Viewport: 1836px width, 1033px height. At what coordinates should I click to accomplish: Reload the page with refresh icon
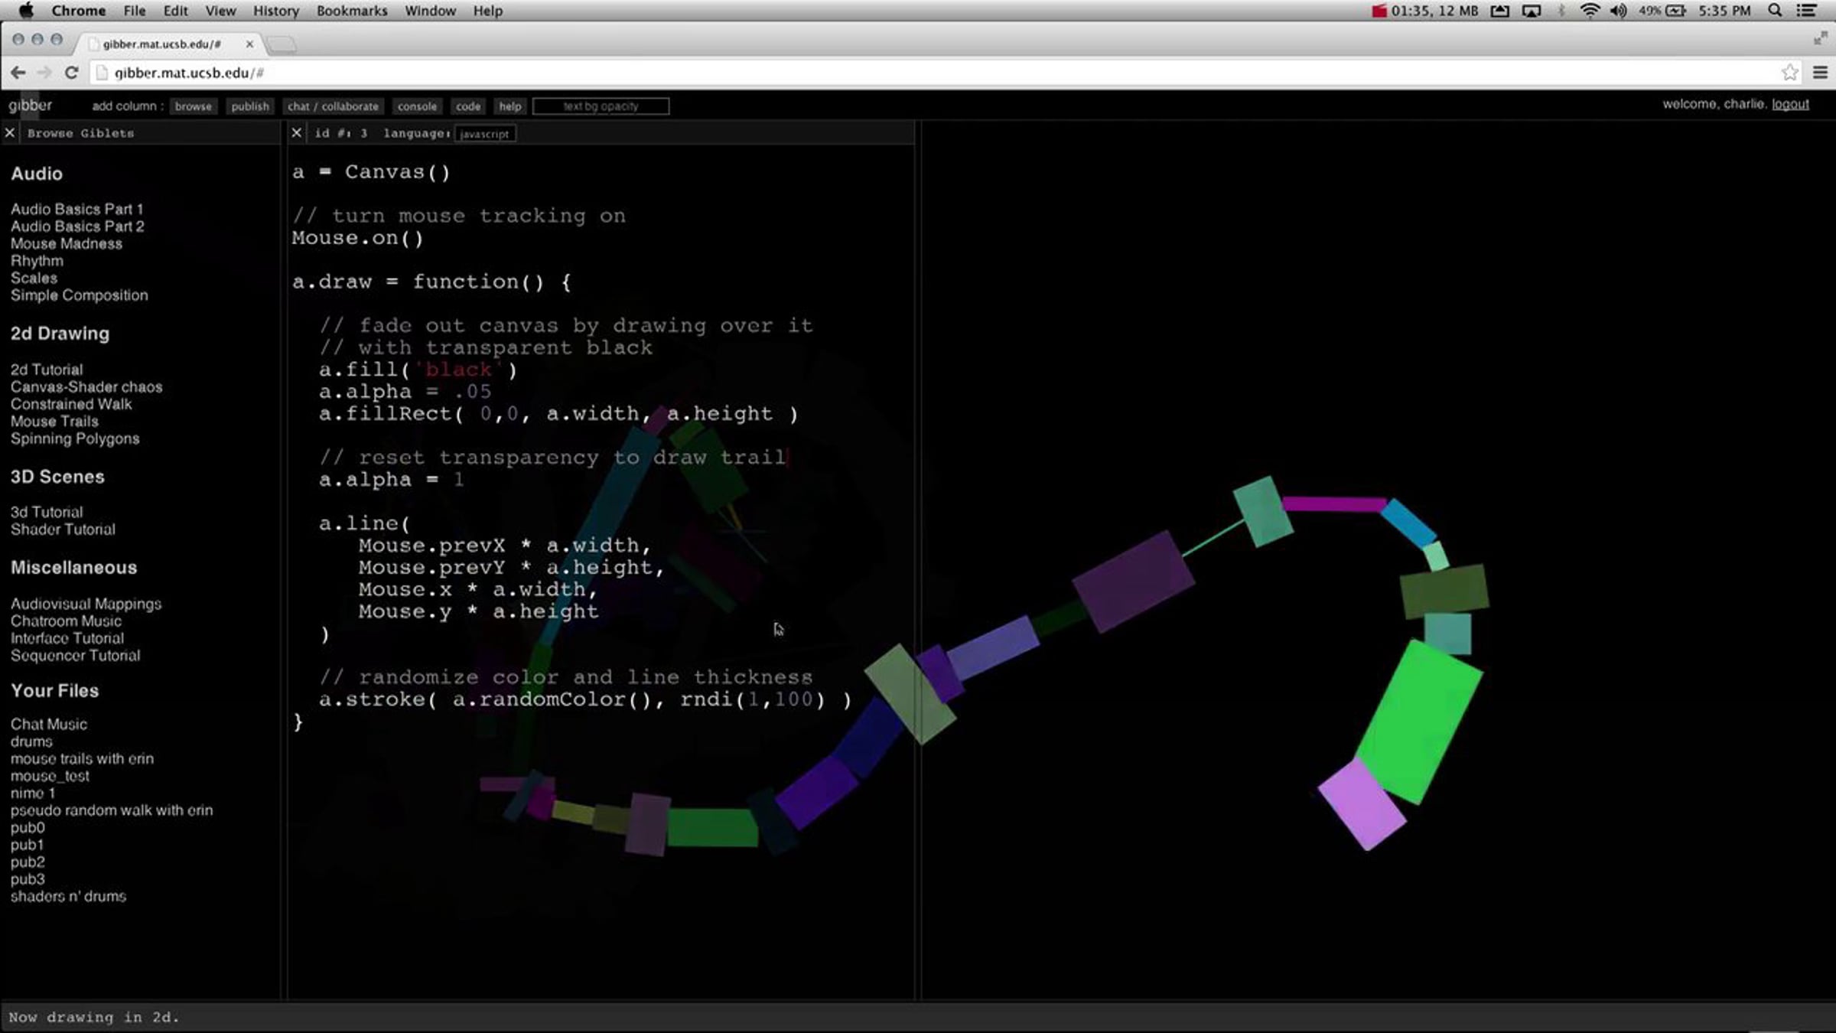(71, 73)
